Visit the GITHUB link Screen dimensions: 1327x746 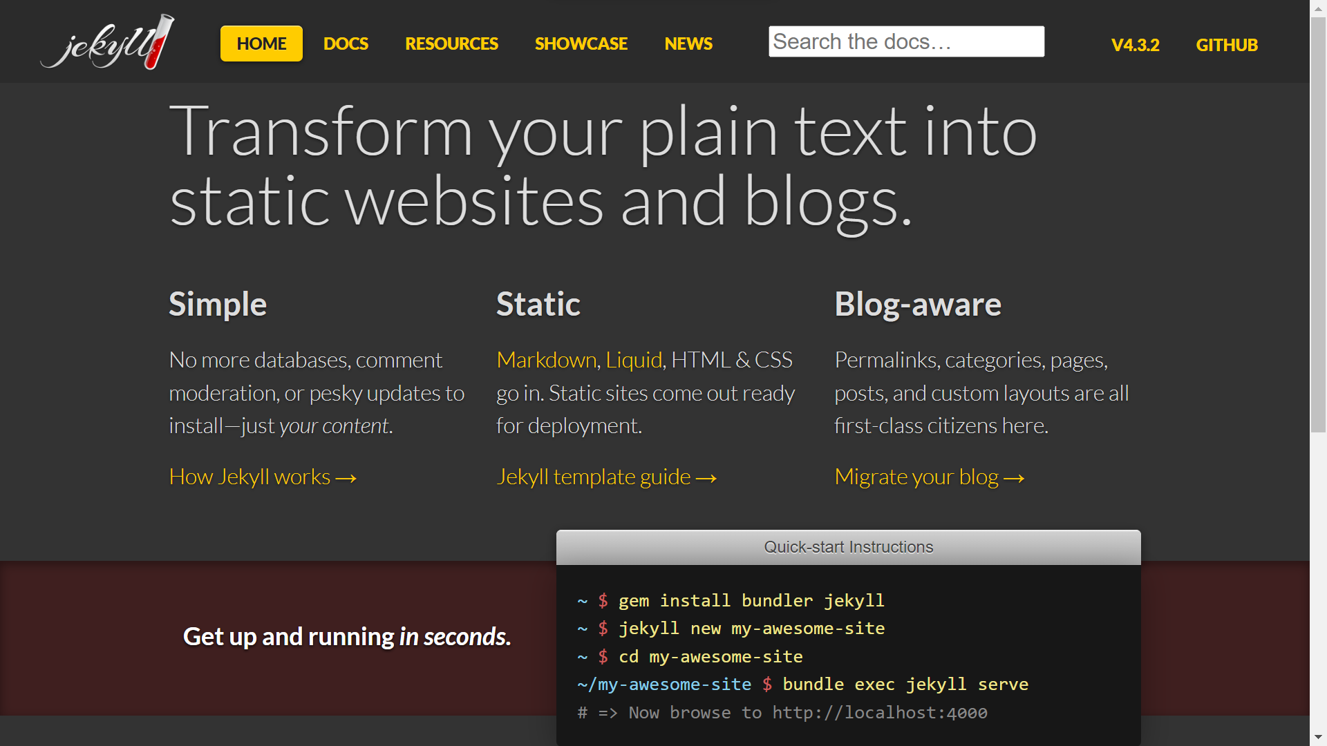tap(1227, 45)
